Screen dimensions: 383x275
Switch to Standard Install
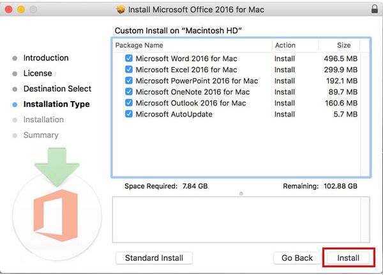[154, 258]
